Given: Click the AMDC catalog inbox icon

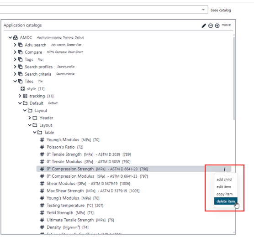Looking at the screenshot, I should [16, 38].
